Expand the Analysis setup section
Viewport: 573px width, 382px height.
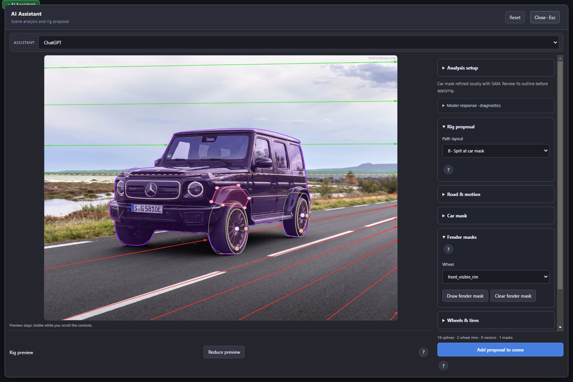(496, 68)
